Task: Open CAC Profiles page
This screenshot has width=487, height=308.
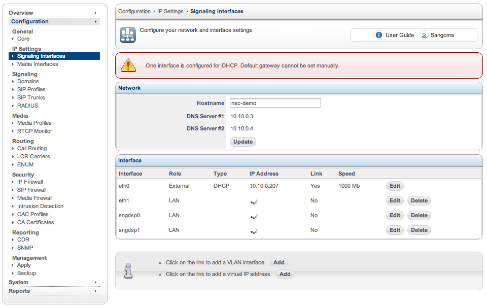Action: click(33, 214)
